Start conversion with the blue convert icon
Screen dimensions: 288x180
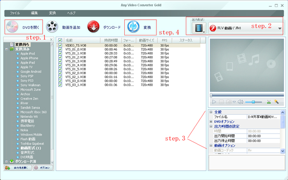coord(133,27)
